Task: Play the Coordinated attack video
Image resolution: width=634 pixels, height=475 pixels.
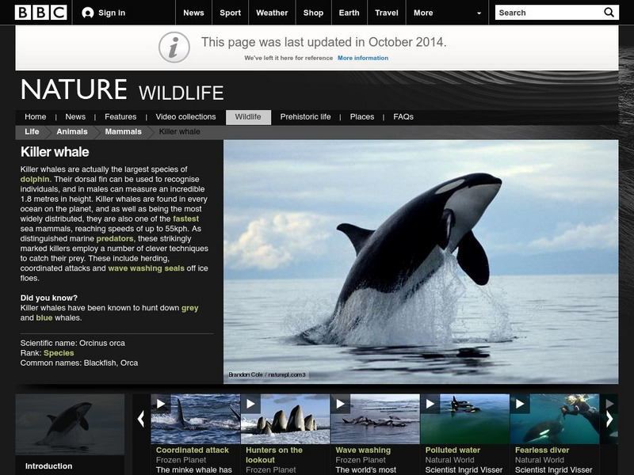Action: coord(161,404)
